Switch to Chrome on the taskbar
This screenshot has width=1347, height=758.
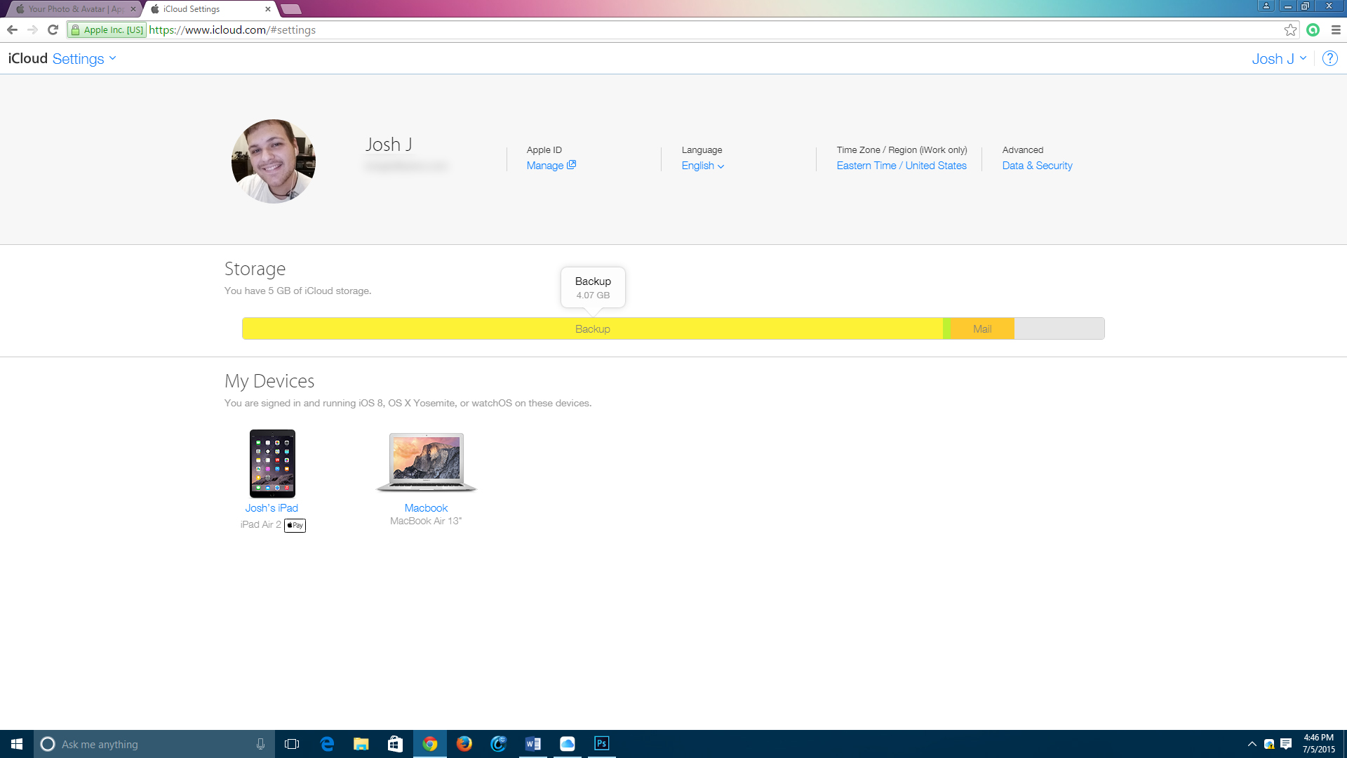point(430,744)
